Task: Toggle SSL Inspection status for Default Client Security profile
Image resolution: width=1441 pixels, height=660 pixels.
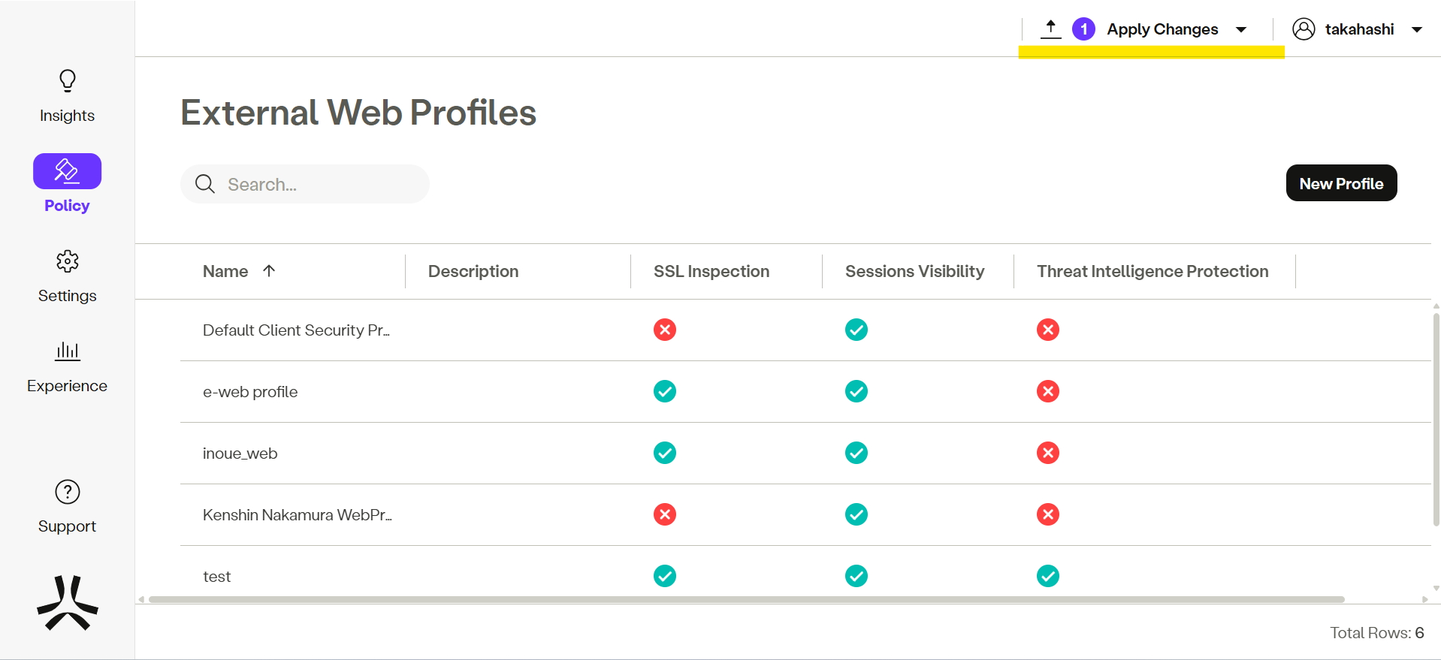Action: click(664, 330)
